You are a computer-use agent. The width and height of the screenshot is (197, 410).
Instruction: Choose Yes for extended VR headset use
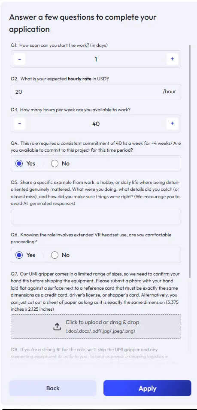[19, 255]
